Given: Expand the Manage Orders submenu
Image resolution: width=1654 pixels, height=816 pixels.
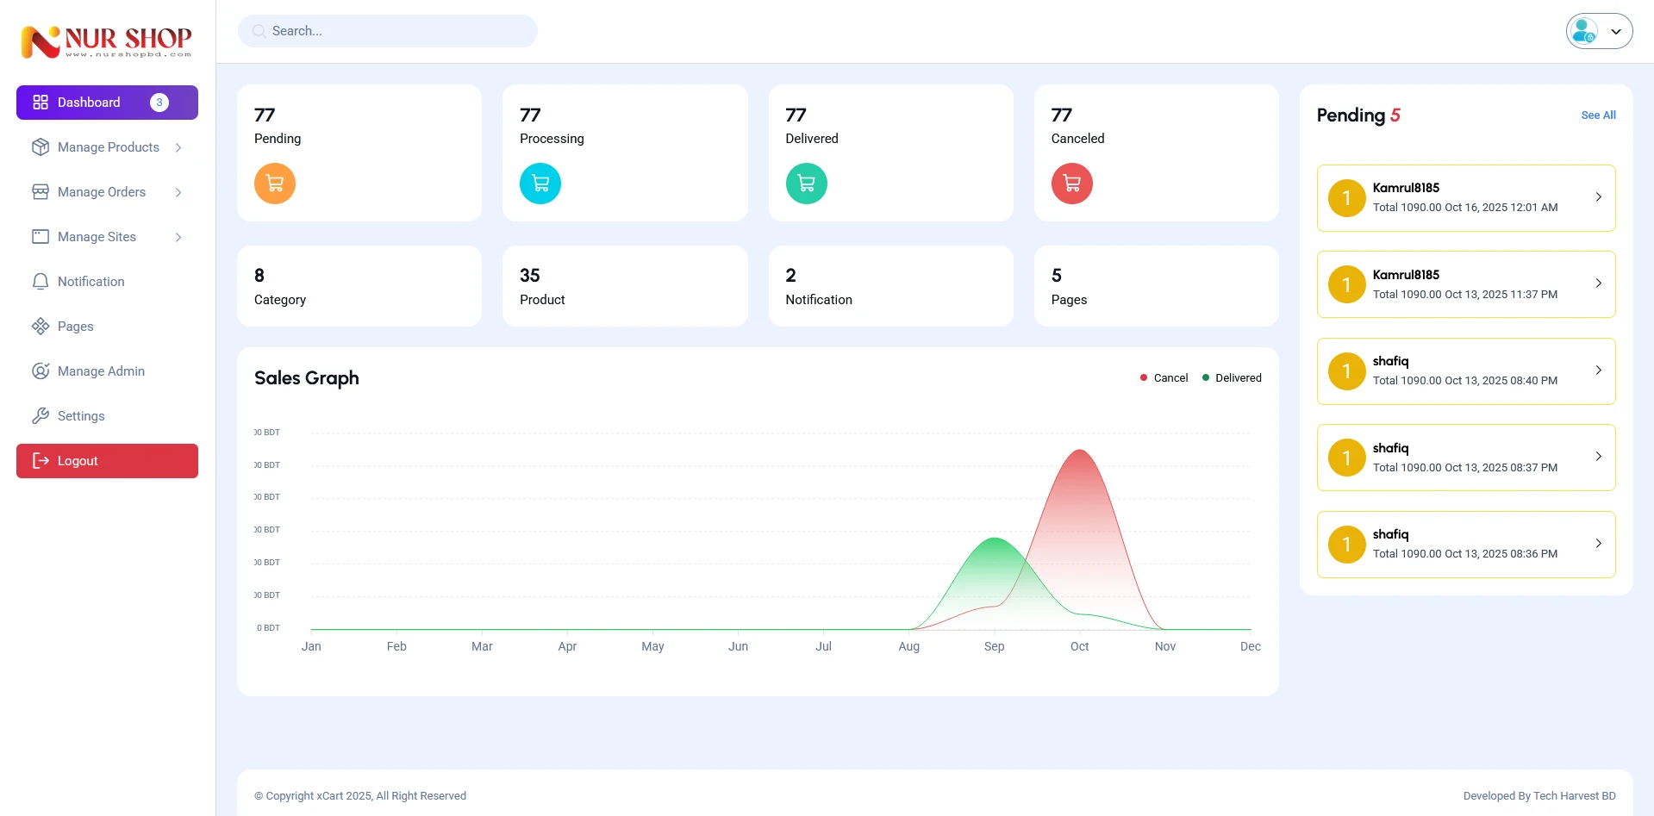Looking at the screenshot, I should point(107,192).
